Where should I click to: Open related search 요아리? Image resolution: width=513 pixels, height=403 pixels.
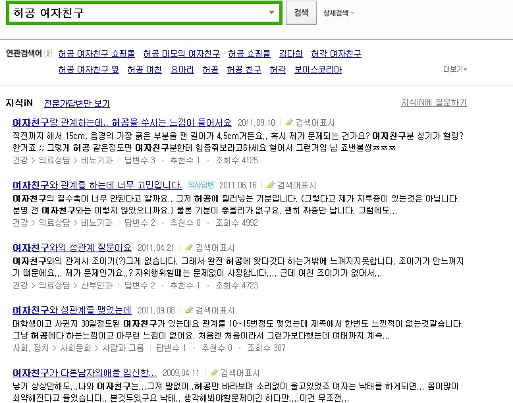182,69
